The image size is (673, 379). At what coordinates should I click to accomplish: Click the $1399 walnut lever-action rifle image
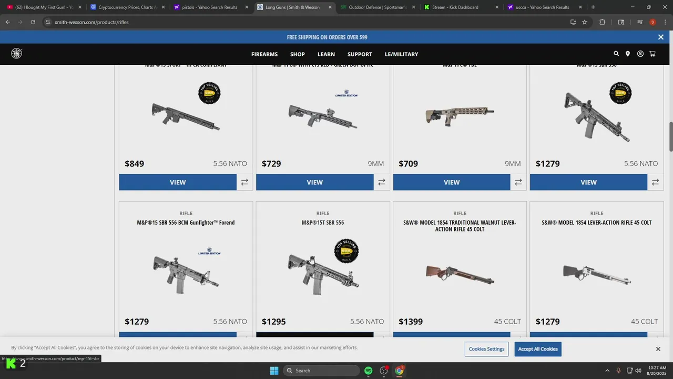[460, 274]
